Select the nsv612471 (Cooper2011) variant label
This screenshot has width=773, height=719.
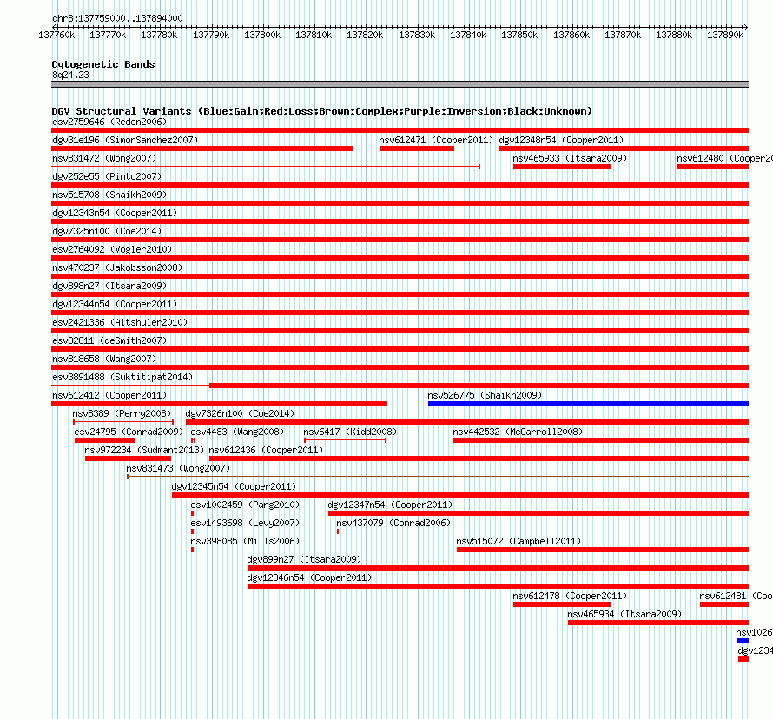click(436, 140)
